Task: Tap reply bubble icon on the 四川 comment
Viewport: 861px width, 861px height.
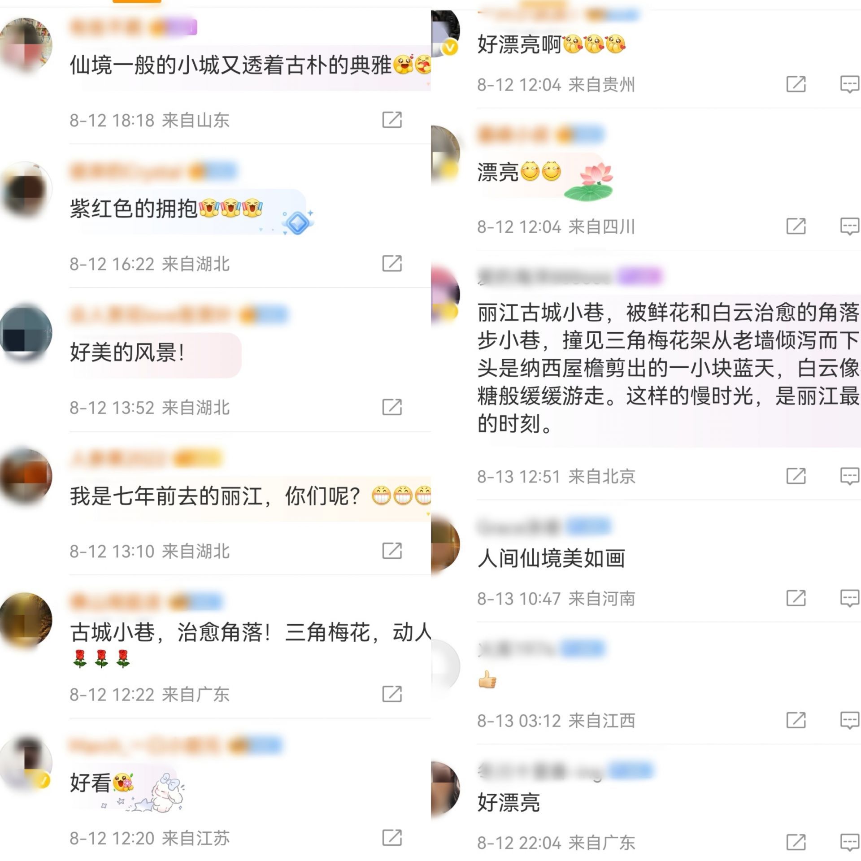Action: coord(849,226)
